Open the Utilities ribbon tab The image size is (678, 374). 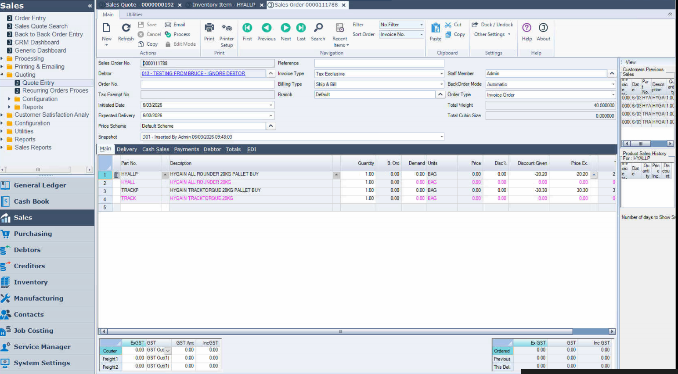click(x=134, y=14)
